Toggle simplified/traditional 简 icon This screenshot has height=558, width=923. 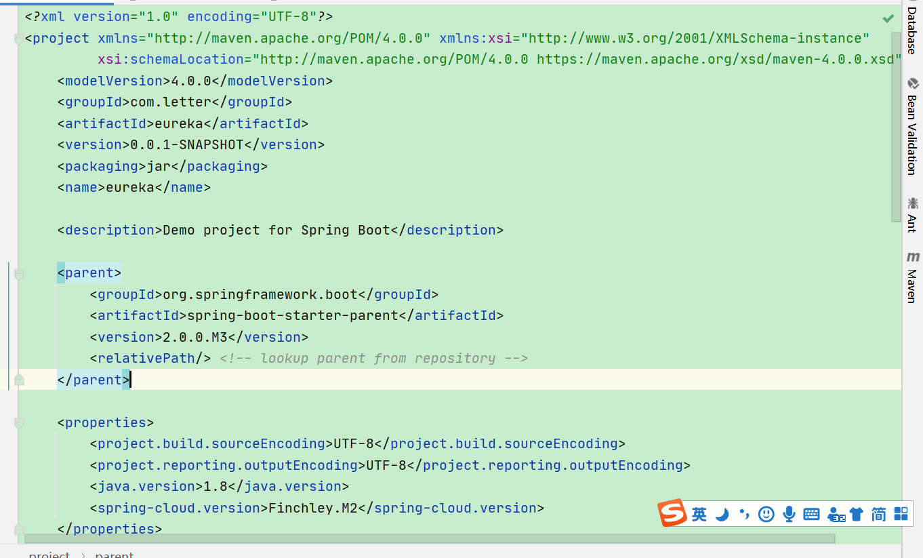879,515
